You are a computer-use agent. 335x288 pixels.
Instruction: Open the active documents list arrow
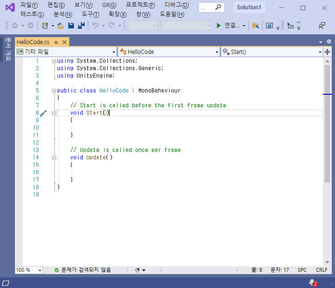point(320,42)
